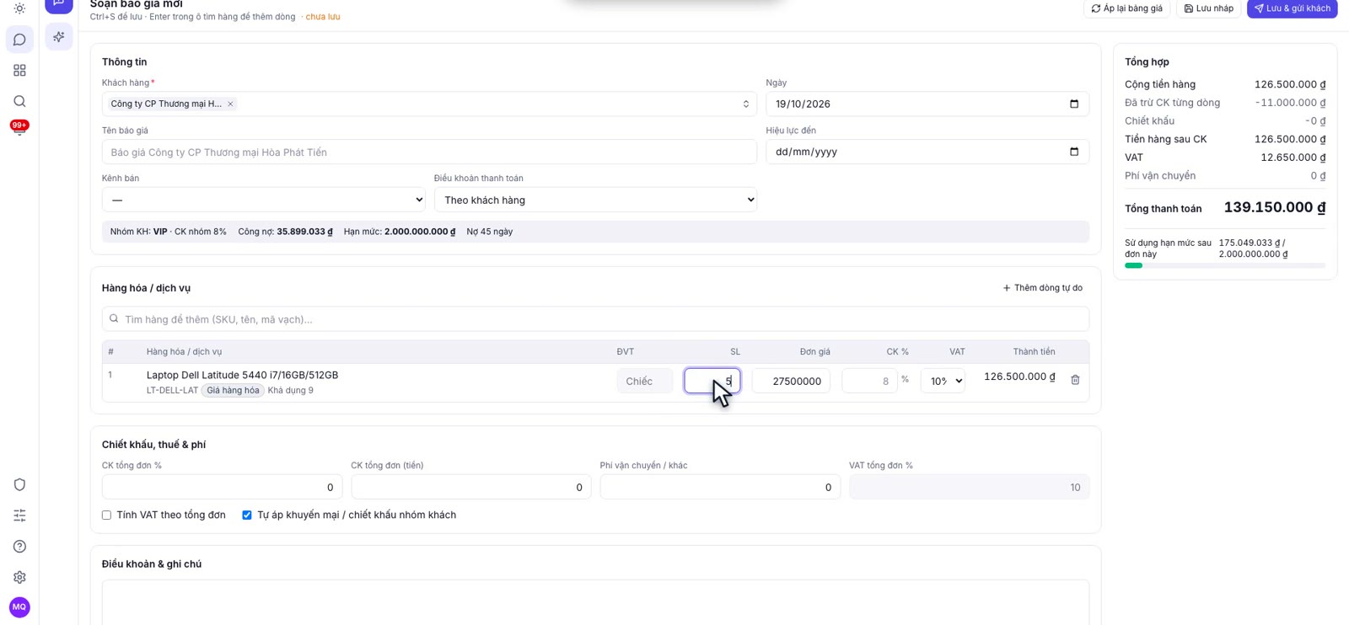The height and width of the screenshot is (625, 1349).
Task: Expand the Khách hàng combo box arrows
Action: [x=745, y=104]
